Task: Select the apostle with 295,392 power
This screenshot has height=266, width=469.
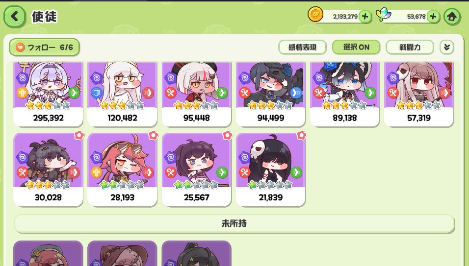Action: point(48,94)
